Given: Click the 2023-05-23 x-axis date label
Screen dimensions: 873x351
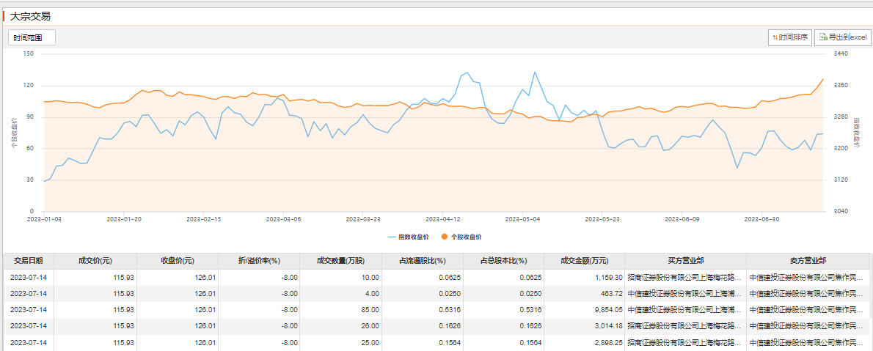Looking at the screenshot, I should click(x=602, y=219).
